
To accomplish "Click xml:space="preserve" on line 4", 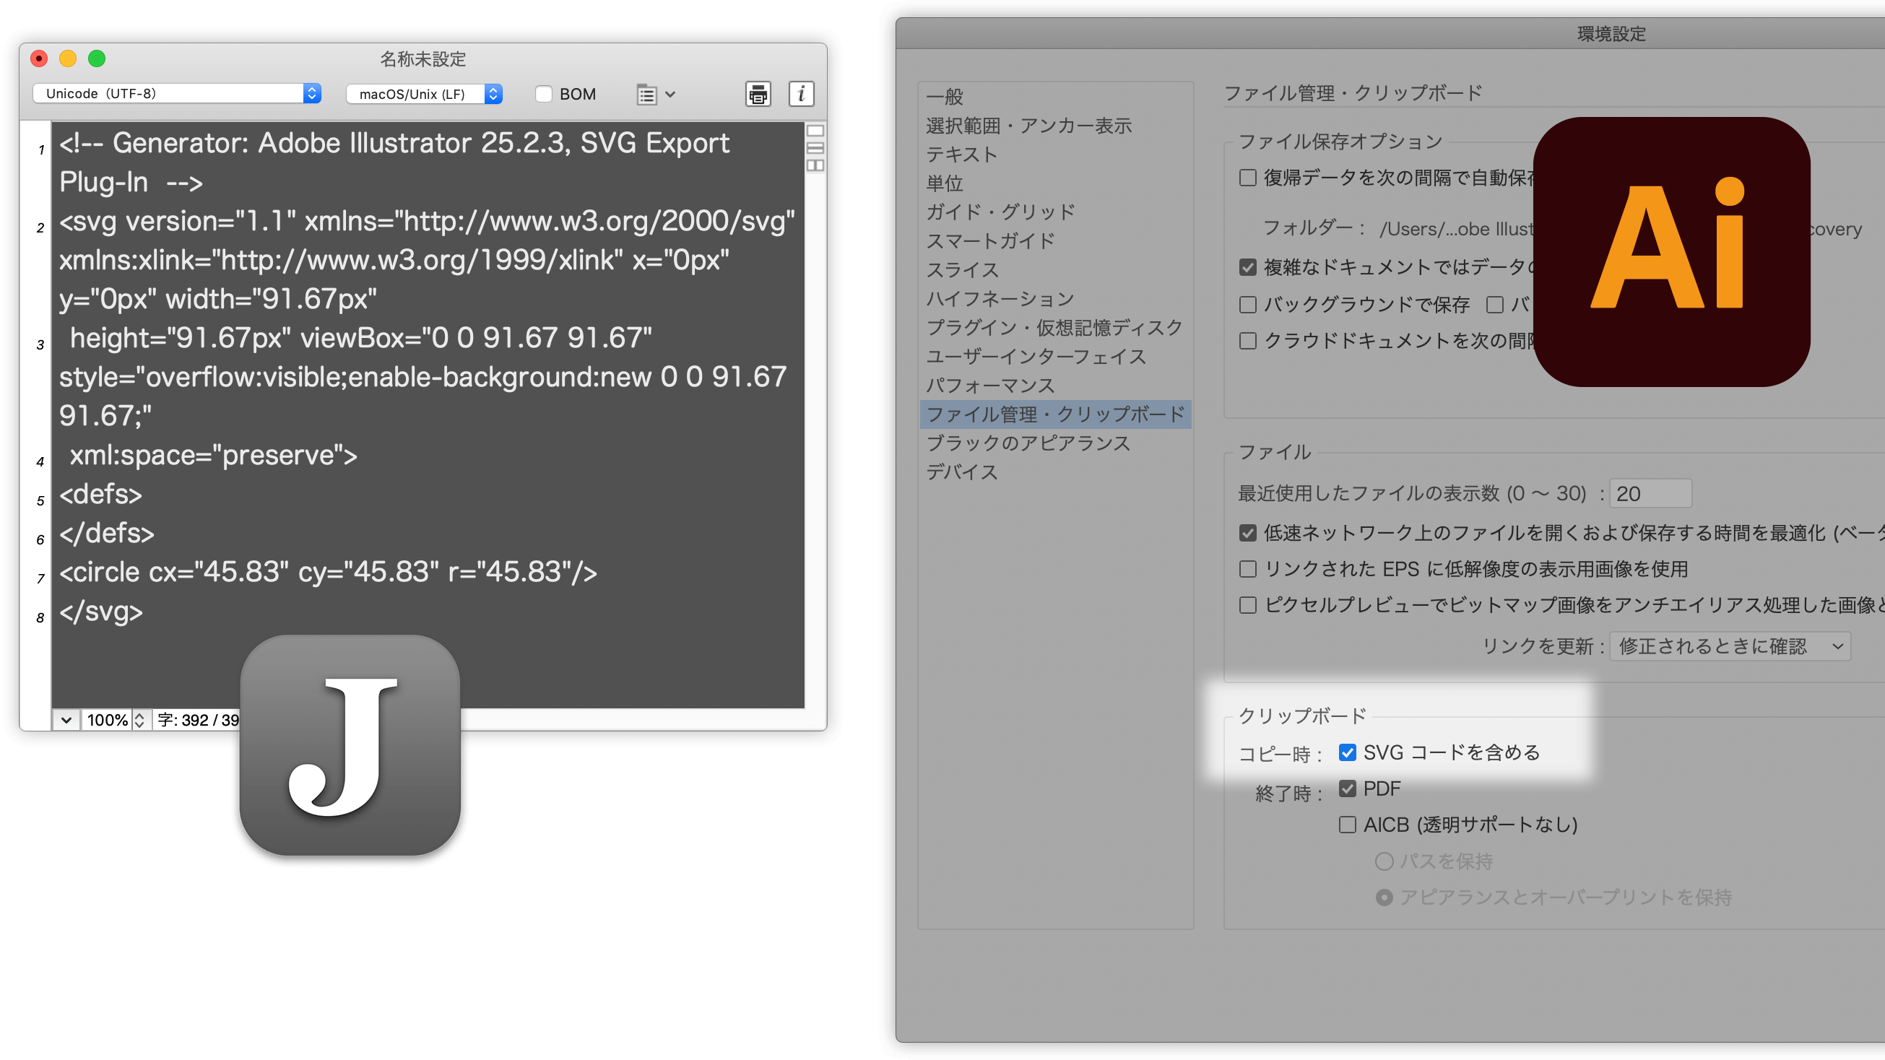I will [x=213, y=455].
